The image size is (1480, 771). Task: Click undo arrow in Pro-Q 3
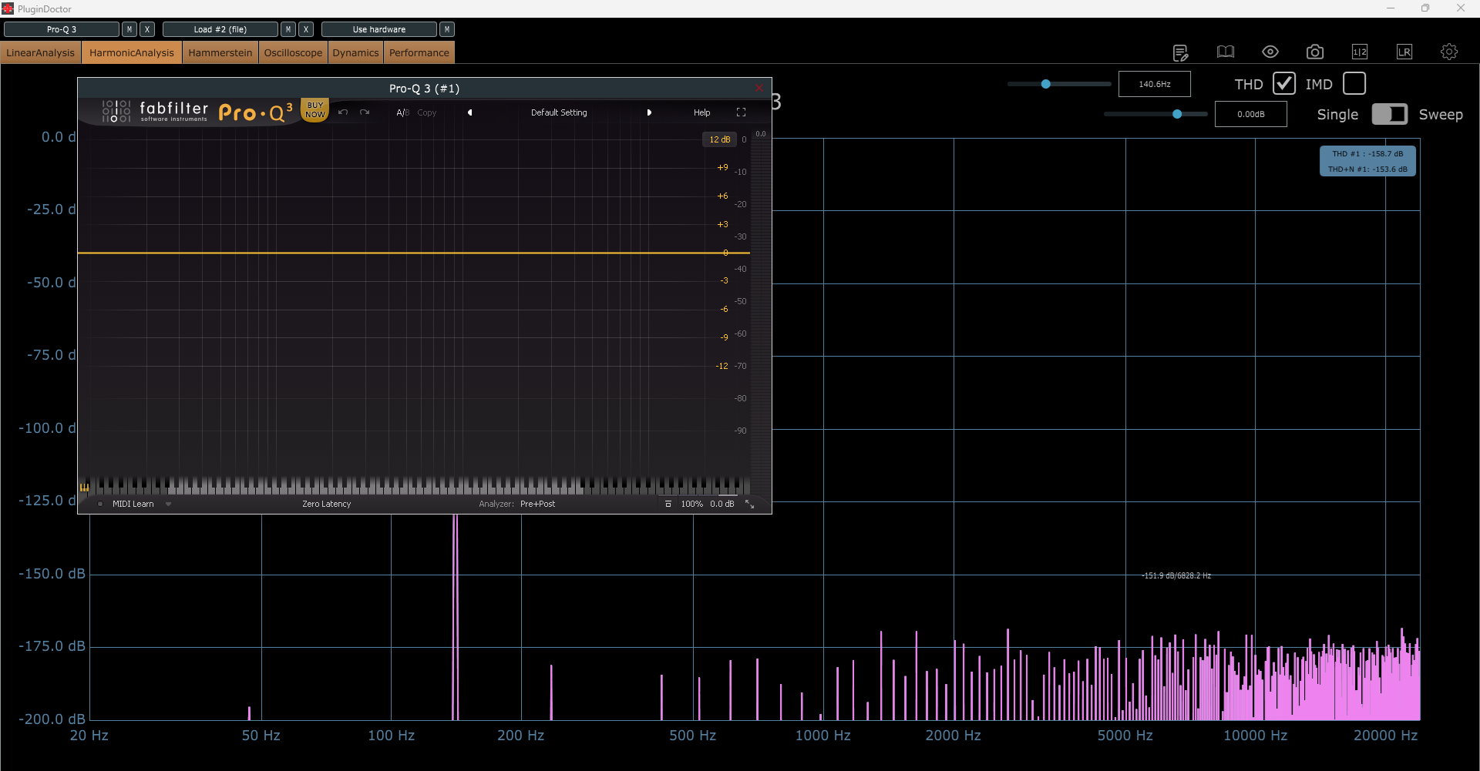click(x=343, y=112)
